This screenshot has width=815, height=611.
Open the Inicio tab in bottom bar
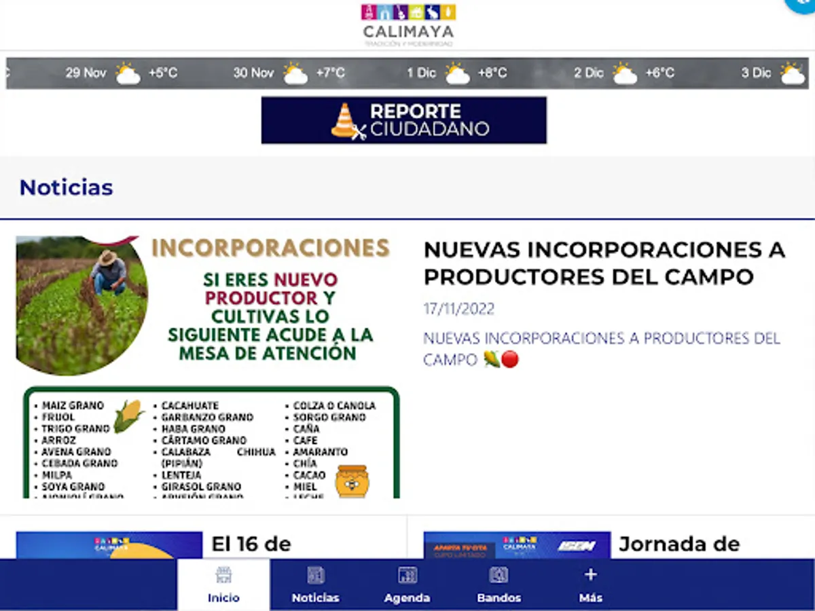tap(224, 585)
